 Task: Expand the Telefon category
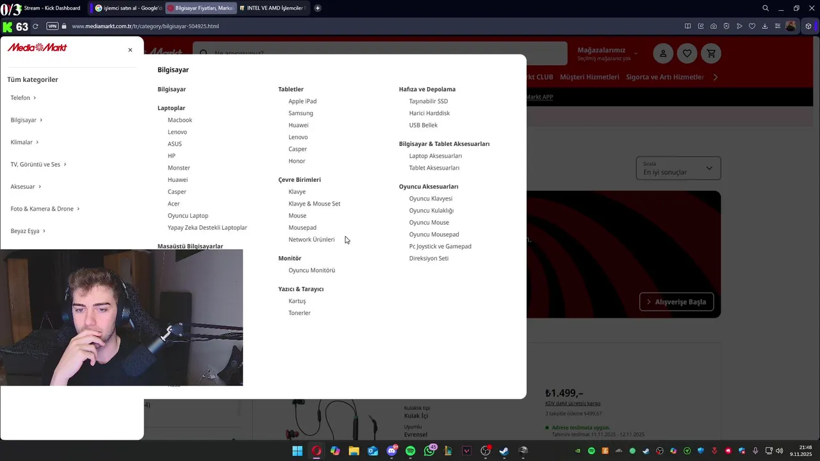pos(23,98)
